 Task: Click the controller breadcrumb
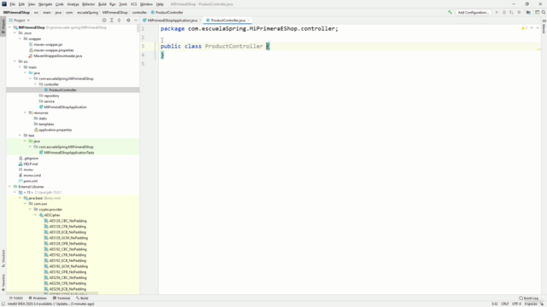click(x=139, y=12)
